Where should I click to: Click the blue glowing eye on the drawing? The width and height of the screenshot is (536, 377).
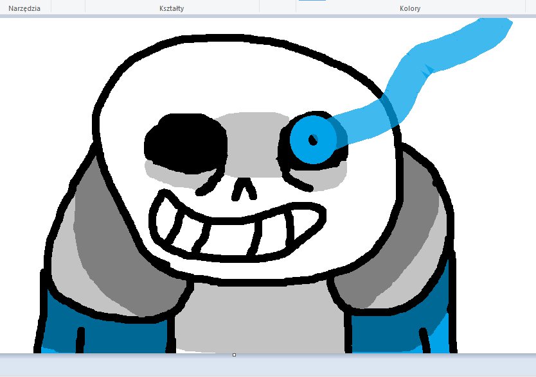point(313,140)
